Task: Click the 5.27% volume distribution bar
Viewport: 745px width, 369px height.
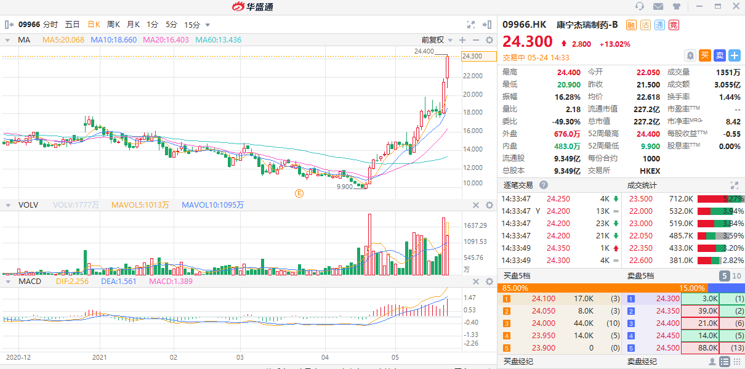Action: [x=720, y=199]
